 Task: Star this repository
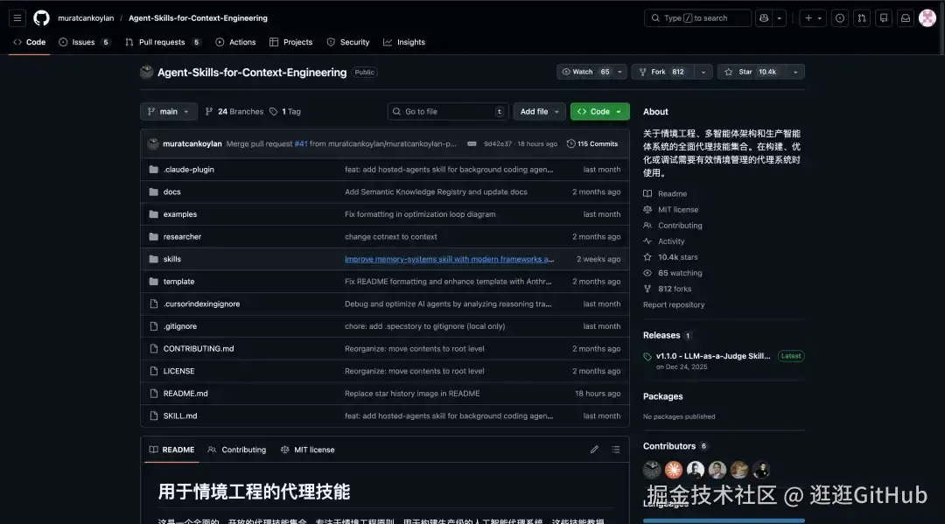751,72
